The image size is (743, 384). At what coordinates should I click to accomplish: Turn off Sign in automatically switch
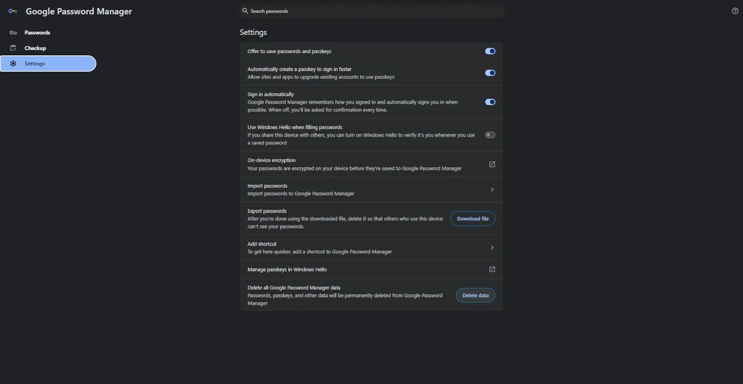click(490, 102)
